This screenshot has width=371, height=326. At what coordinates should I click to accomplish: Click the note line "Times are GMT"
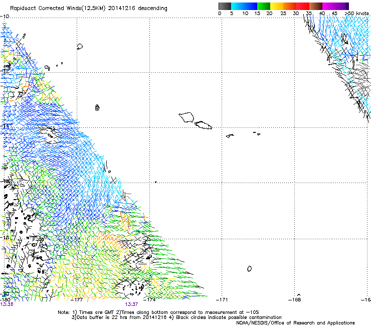96,312
